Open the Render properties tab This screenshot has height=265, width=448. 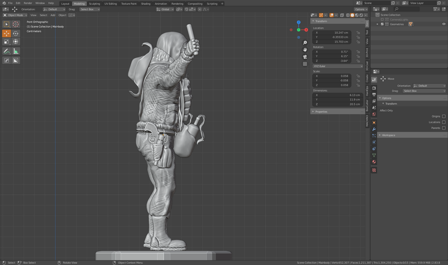point(374,88)
